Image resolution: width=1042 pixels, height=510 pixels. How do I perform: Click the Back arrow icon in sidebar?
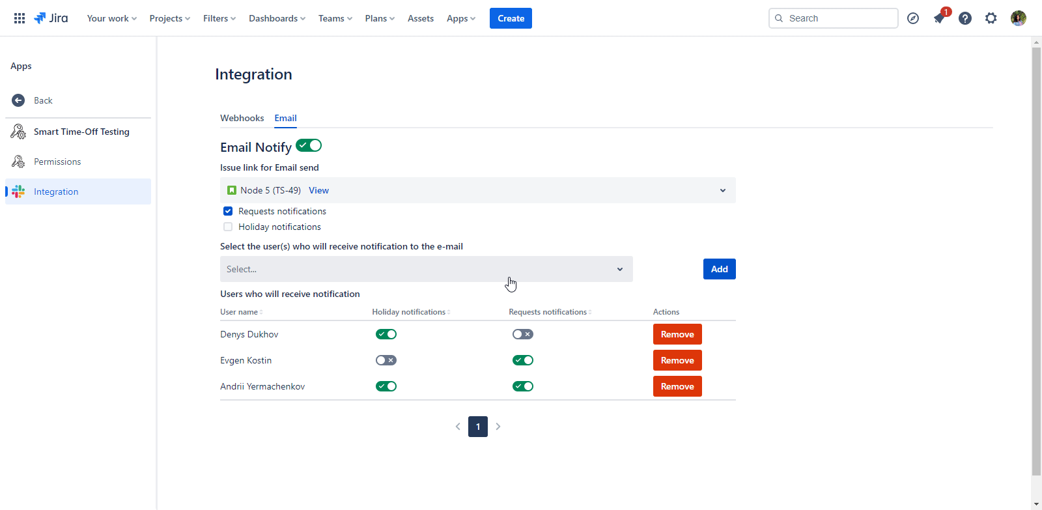(x=18, y=100)
